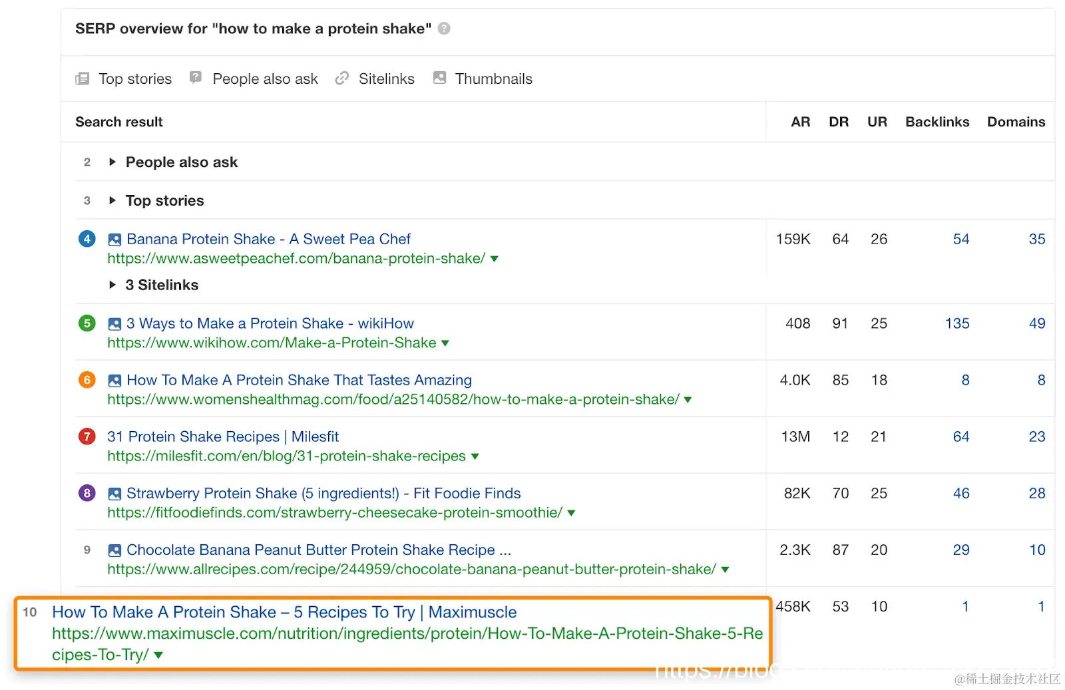Click position badge 8 for Fit Foodie Finds
The width and height of the screenshot is (1065, 690).
[x=87, y=493]
